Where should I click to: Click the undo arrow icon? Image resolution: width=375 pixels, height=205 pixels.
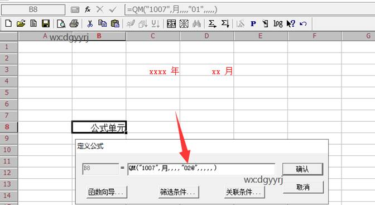(303, 23)
